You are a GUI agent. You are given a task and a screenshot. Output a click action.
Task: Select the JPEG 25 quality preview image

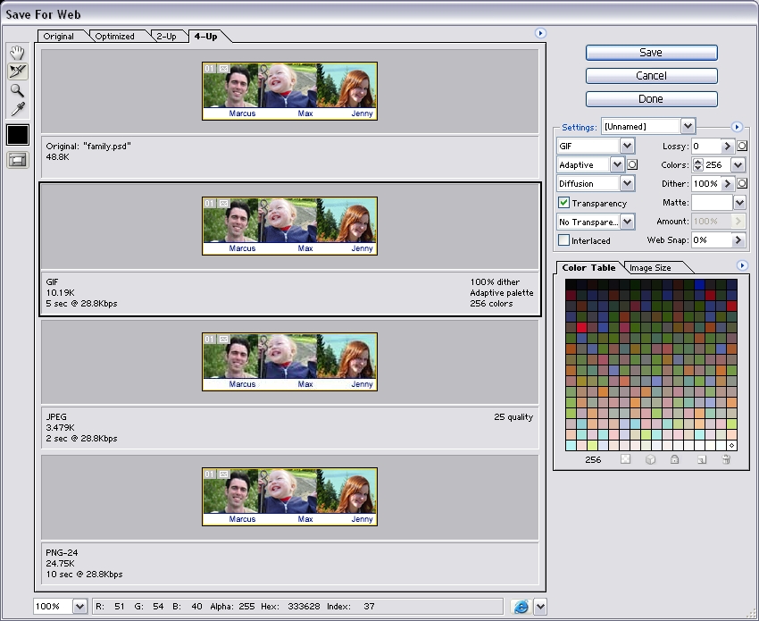pyautogui.click(x=289, y=362)
